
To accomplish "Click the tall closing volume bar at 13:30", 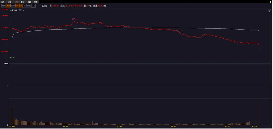I will coord(259,113).
